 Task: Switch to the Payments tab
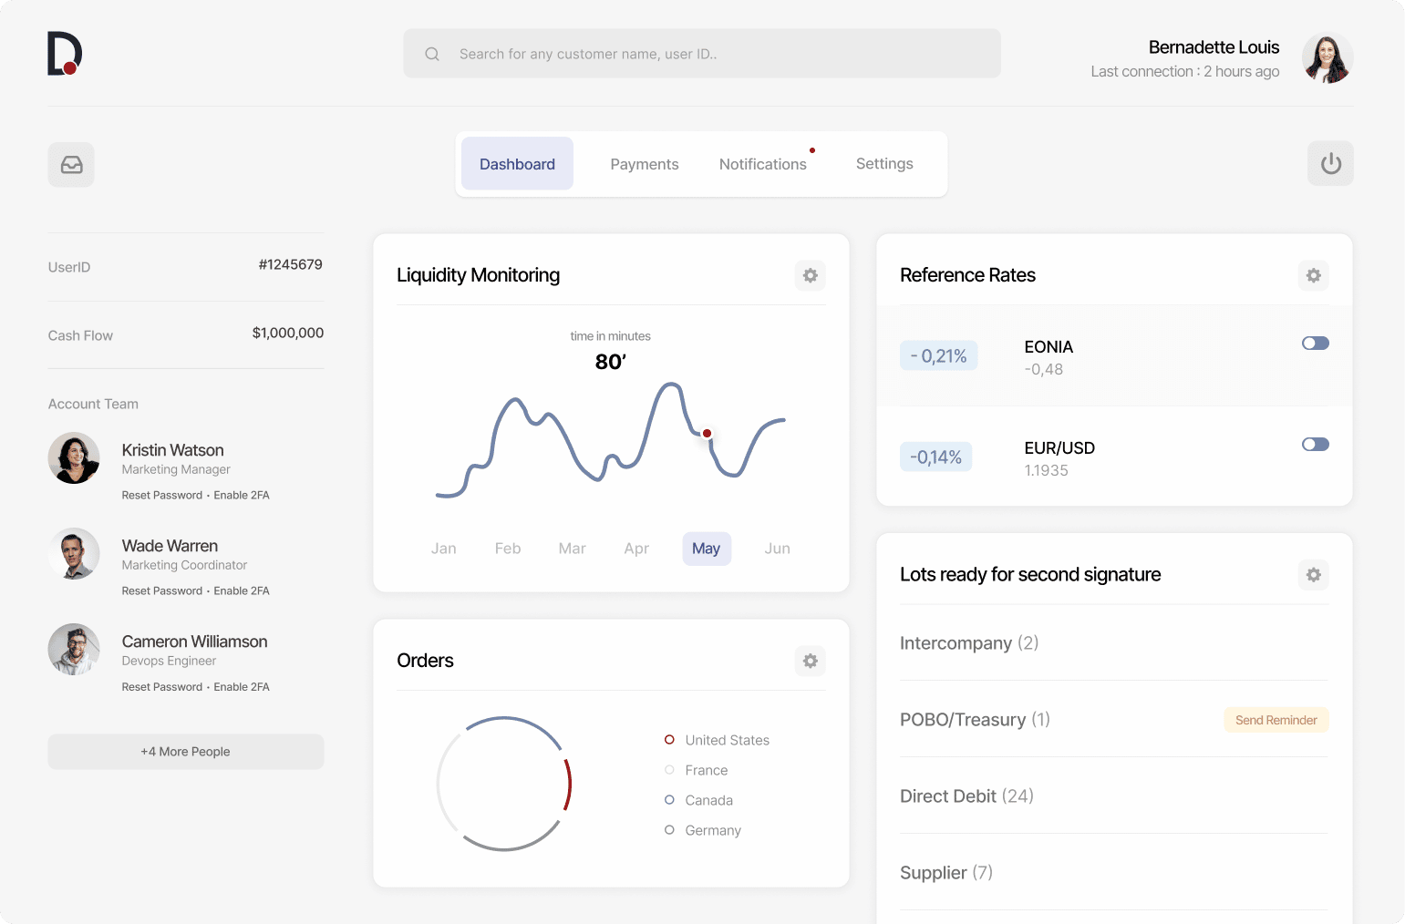[645, 164]
